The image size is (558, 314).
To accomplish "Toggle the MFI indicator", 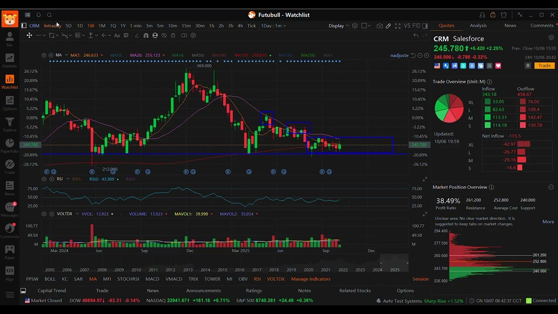I will coord(107,279).
